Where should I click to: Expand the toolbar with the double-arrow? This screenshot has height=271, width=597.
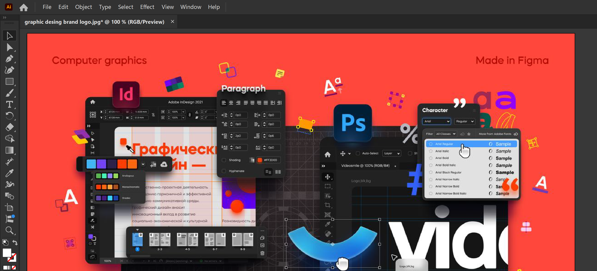click(x=4, y=18)
